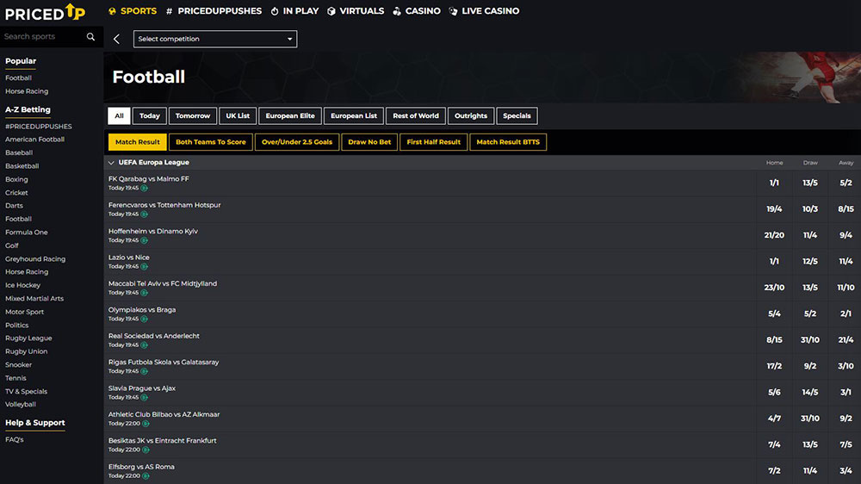Open Rugby Union in sidebar
Viewport: 861px width, 484px height.
coord(27,351)
